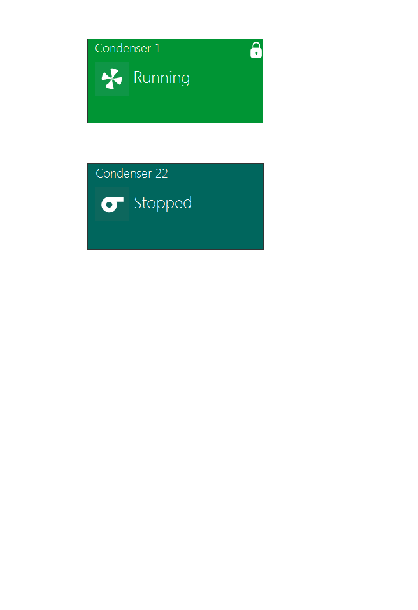Select the Condenser 1 title label

pos(128,48)
